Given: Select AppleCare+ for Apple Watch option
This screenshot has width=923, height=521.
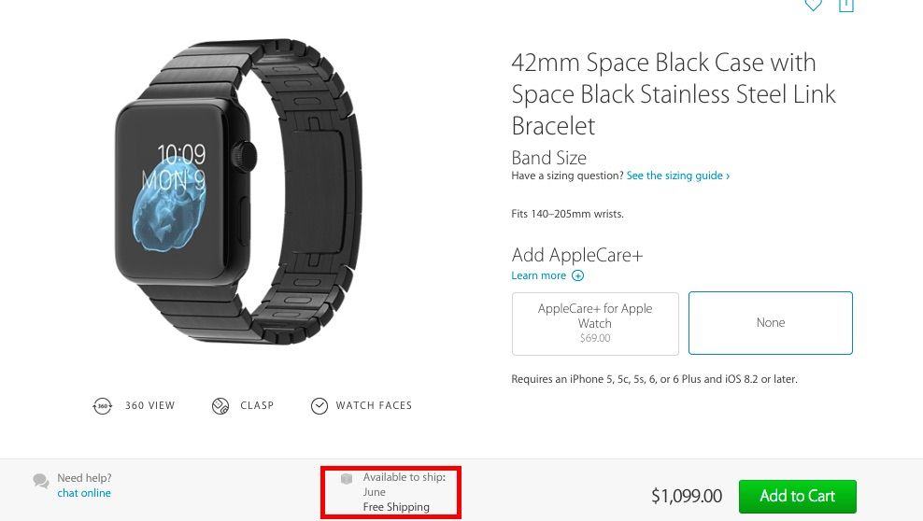Looking at the screenshot, I should [x=595, y=323].
